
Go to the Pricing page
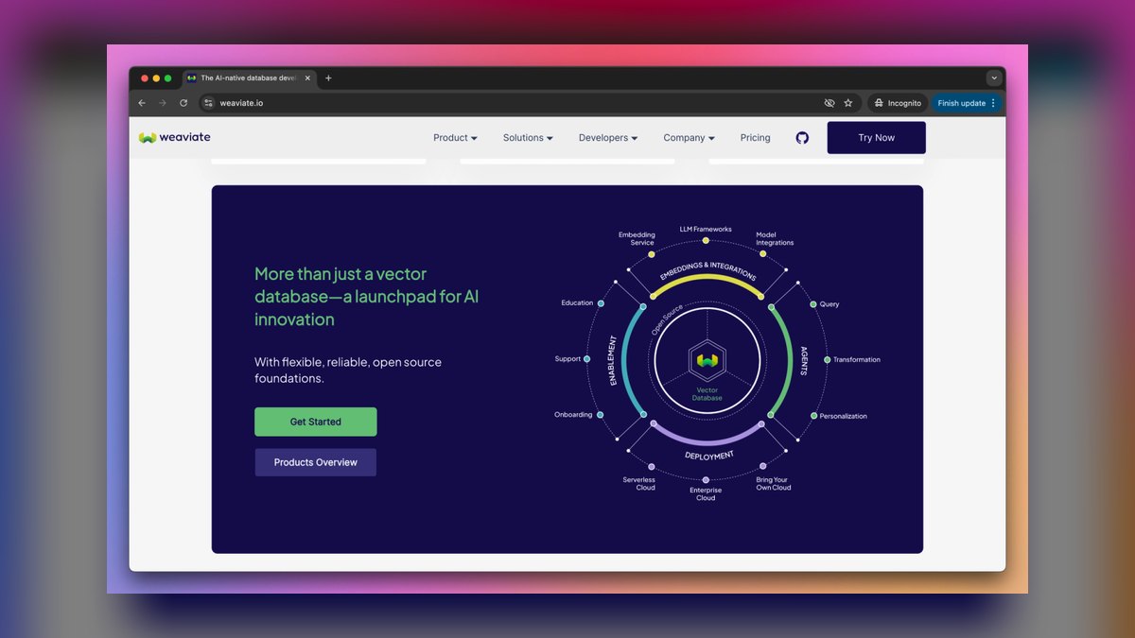pyautogui.click(x=756, y=138)
